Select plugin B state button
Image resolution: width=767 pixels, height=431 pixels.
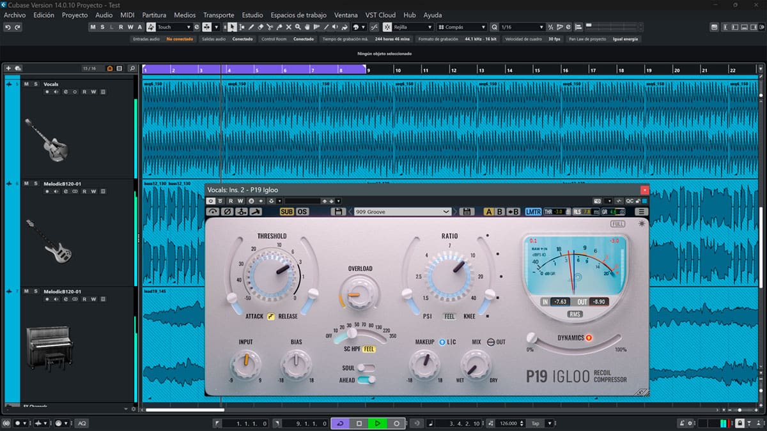point(500,211)
